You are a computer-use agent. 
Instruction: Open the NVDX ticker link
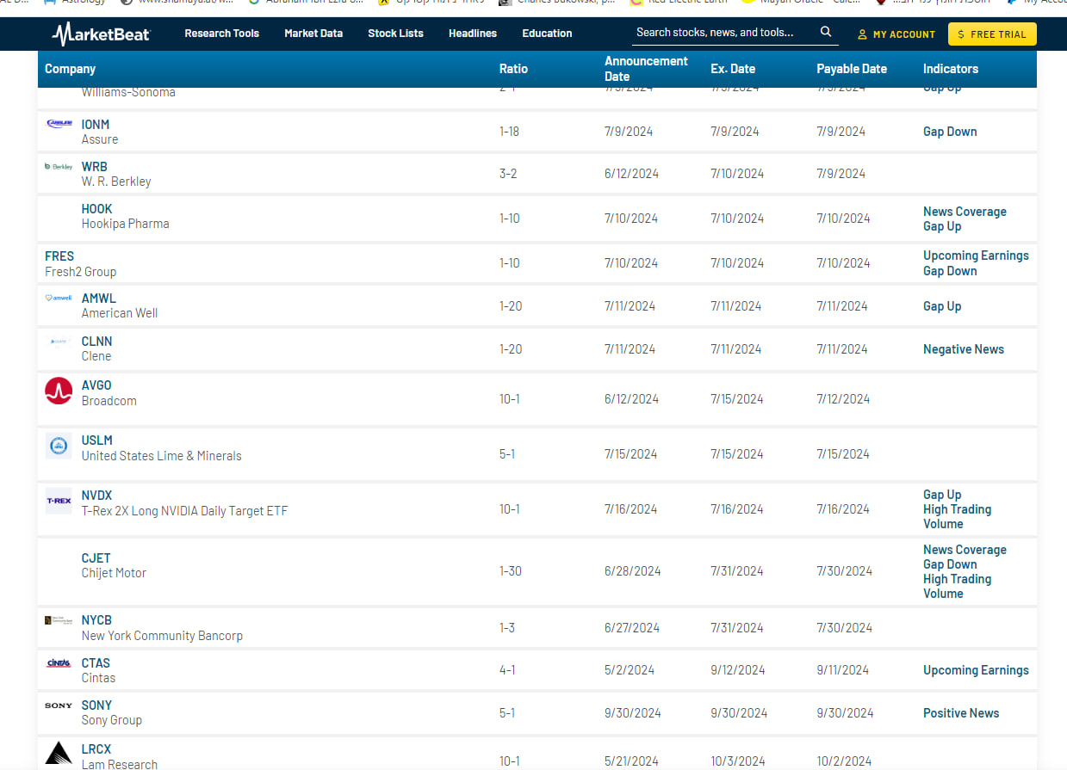click(x=97, y=496)
